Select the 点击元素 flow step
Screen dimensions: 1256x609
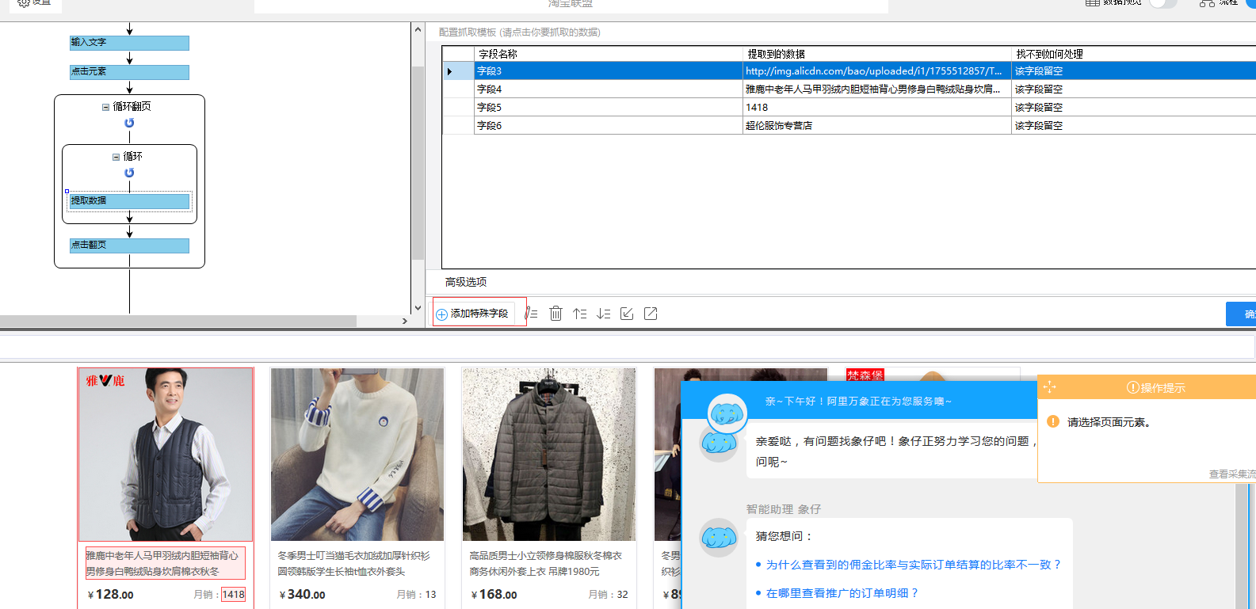coord(129,72)
